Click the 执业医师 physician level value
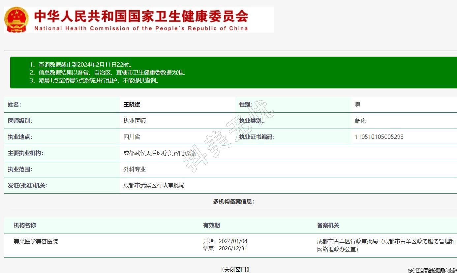The width and height of the screenshot is (457, 273). click(135, 121)
